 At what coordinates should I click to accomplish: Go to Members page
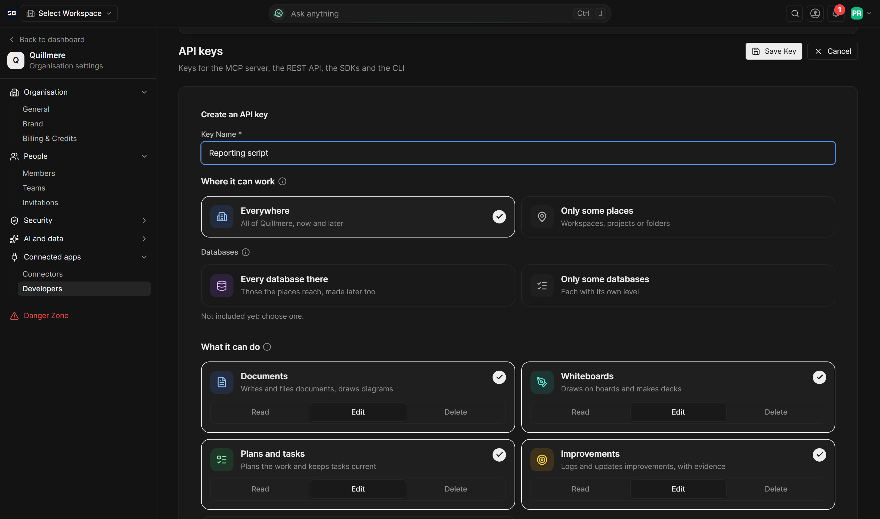coord(39,173)
